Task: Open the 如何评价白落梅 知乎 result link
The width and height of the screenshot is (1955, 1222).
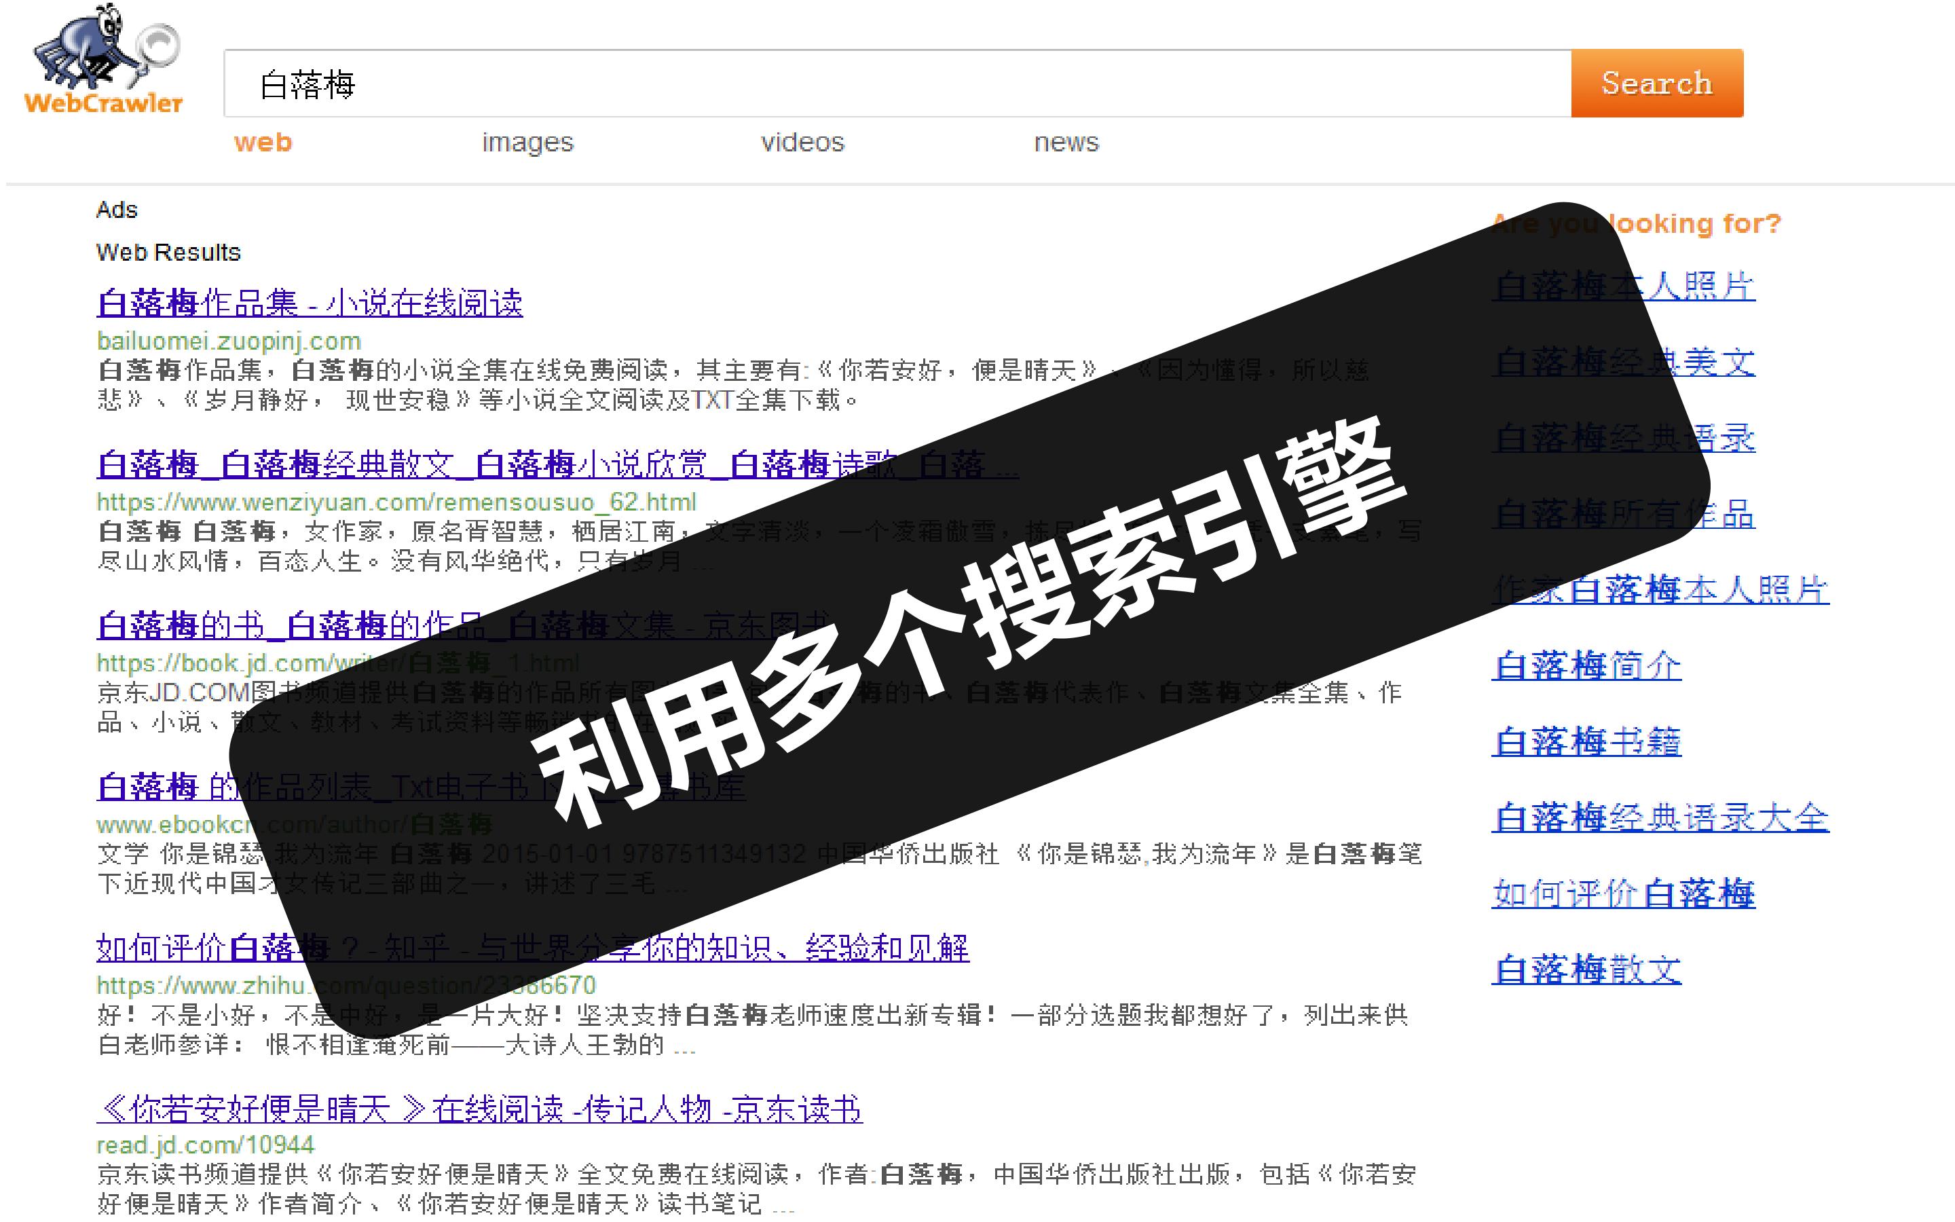Action: pos(532,947)
